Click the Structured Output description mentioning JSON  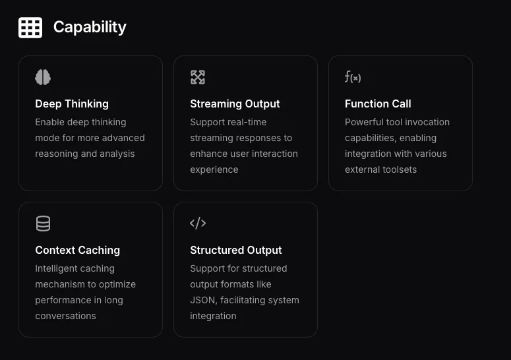coord(245,292)
